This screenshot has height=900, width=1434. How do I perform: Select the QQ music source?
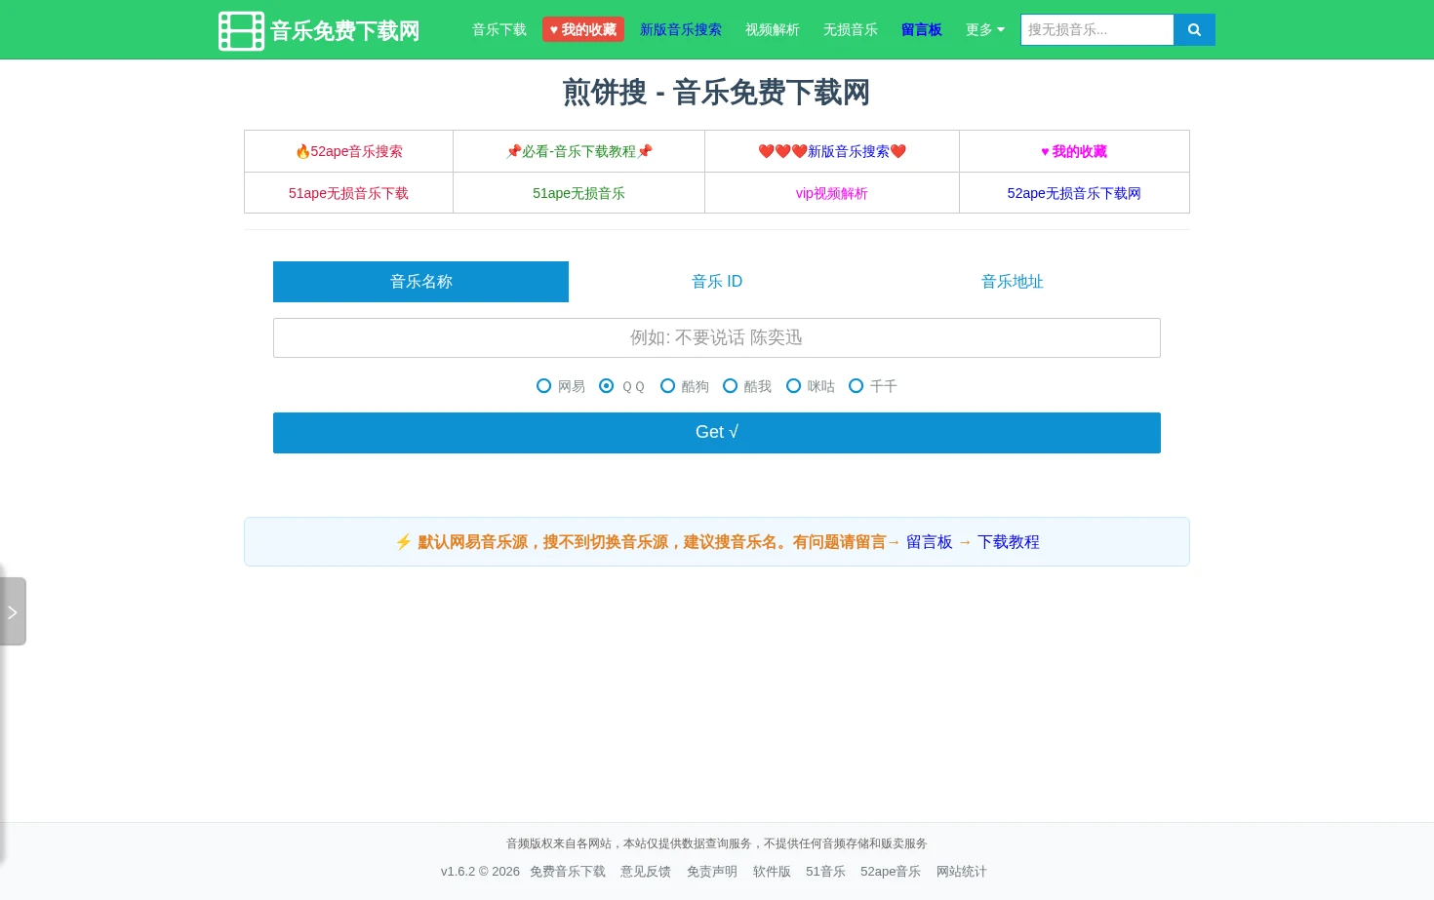pyautogui.click(x=606, y=386)
